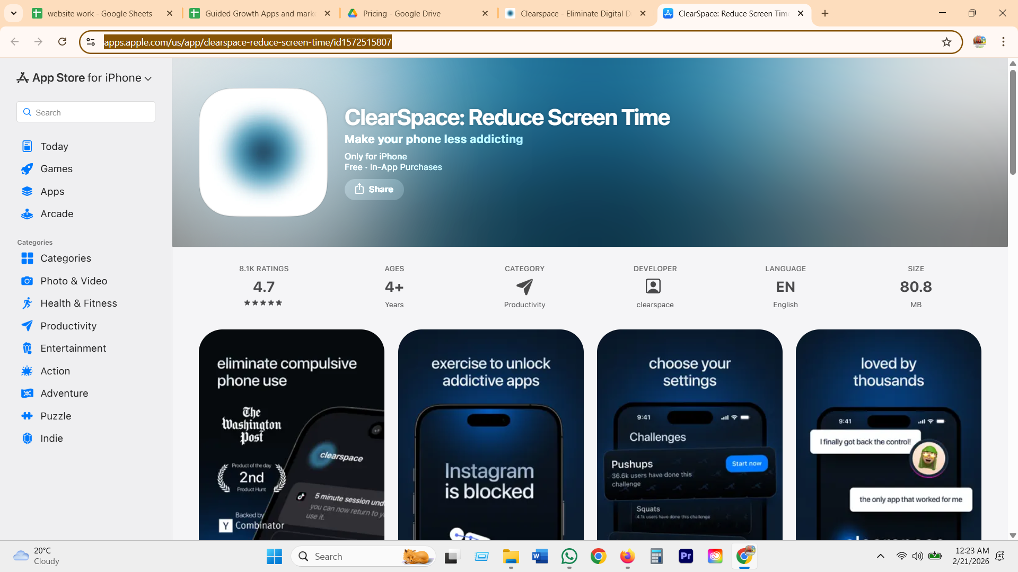Image resolution: width=1018 pixels, height=572 pixels.
Task: Open the weather widget showing 20°C Cloudy
Action: pos(37,556)
